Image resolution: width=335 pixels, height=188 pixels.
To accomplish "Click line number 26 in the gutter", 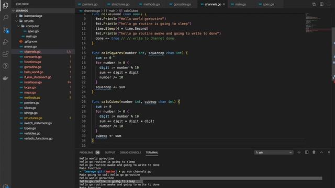I will tap(84, 102).
